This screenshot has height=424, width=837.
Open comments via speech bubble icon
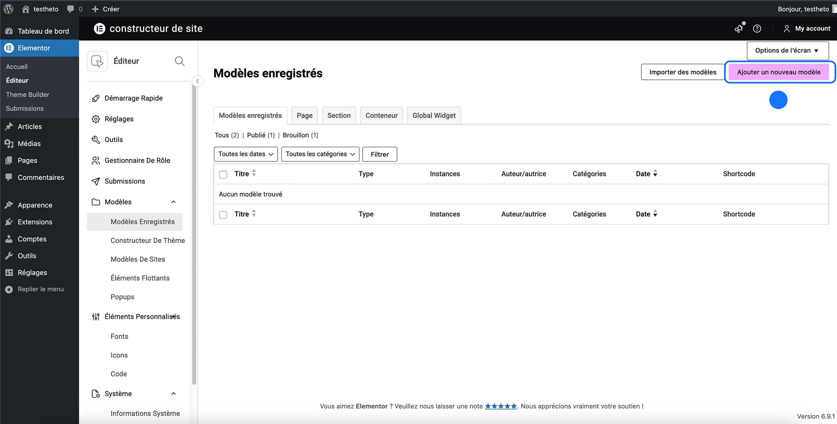[70, 9]
